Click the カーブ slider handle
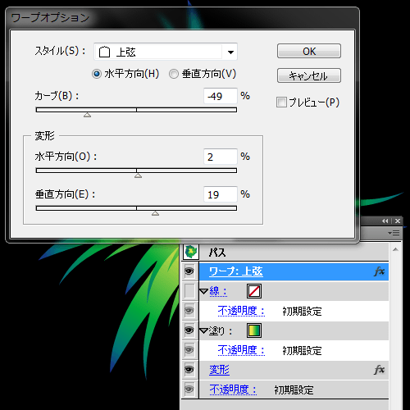The width and height of the screenshot is (410, 410). (87, 115)
